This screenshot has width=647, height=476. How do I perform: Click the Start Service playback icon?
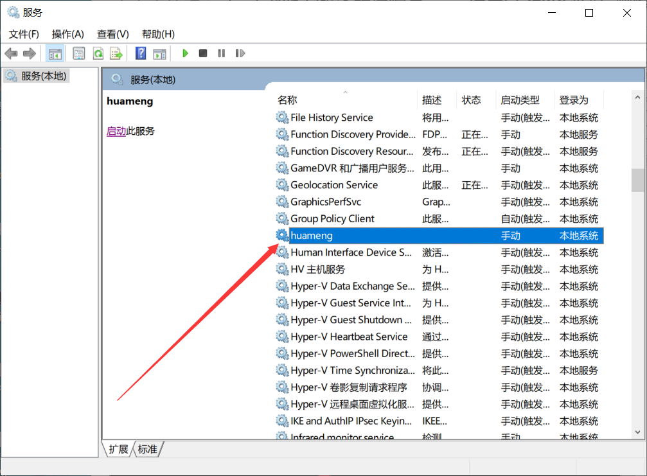coord(185,53)
